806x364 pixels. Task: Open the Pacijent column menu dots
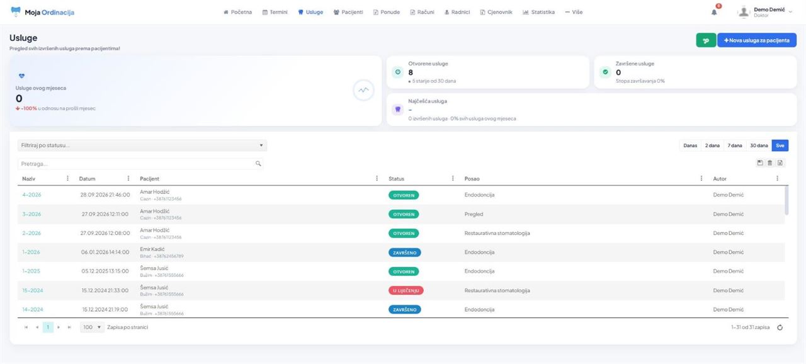(377, 179)
